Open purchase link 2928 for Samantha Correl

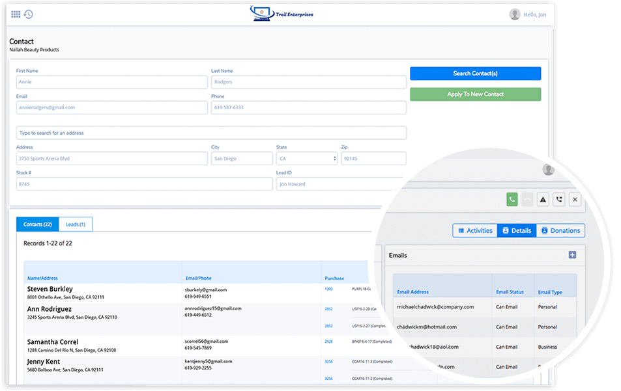[x=328, y=342]
